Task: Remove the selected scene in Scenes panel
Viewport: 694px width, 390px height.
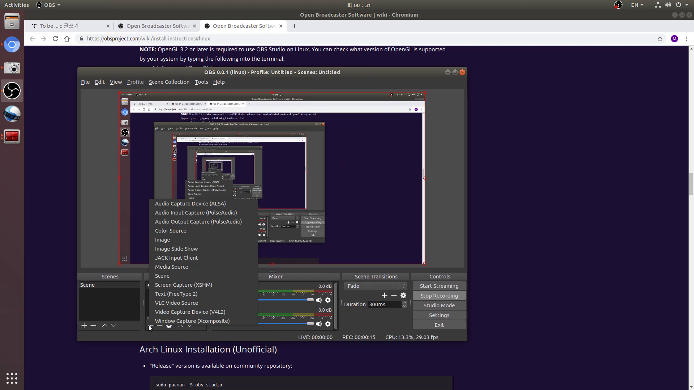Action: [93, 325]
